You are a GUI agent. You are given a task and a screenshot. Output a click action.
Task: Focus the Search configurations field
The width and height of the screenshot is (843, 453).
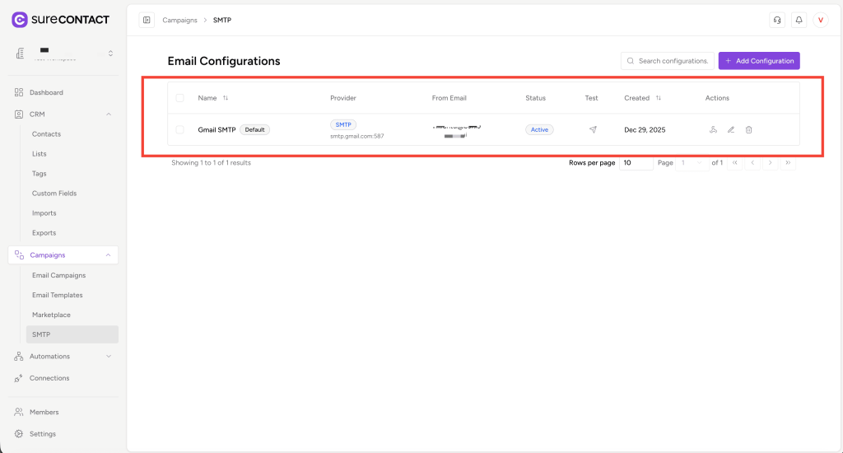(667, 61)
